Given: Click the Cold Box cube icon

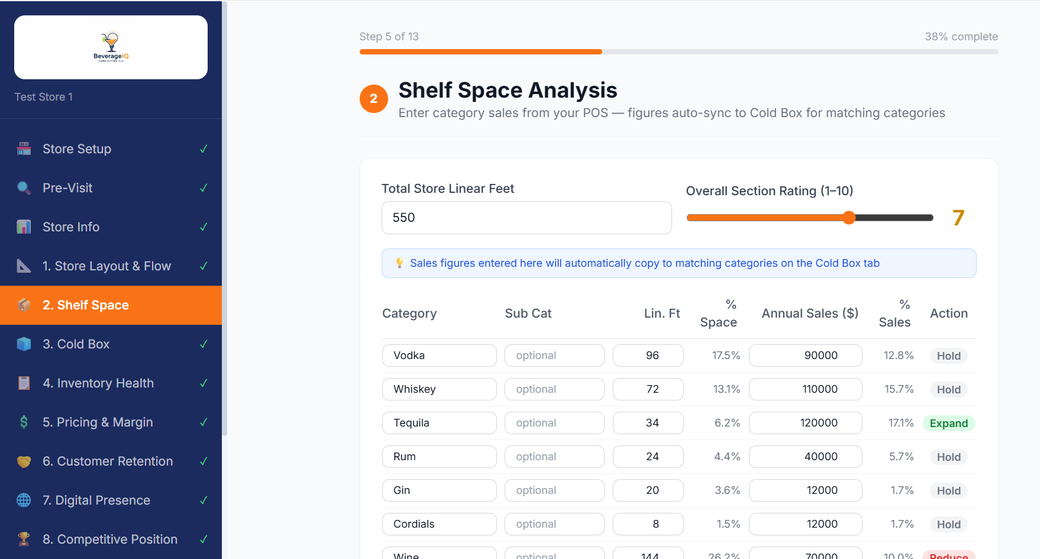Looking at the screenshot, I should click(24, 344).
